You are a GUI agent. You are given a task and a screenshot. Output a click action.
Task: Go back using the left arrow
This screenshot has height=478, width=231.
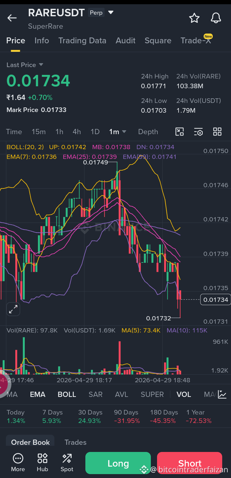coord(12,18)
